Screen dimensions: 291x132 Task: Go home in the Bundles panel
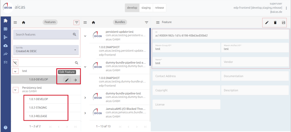(x=93, y=23)
